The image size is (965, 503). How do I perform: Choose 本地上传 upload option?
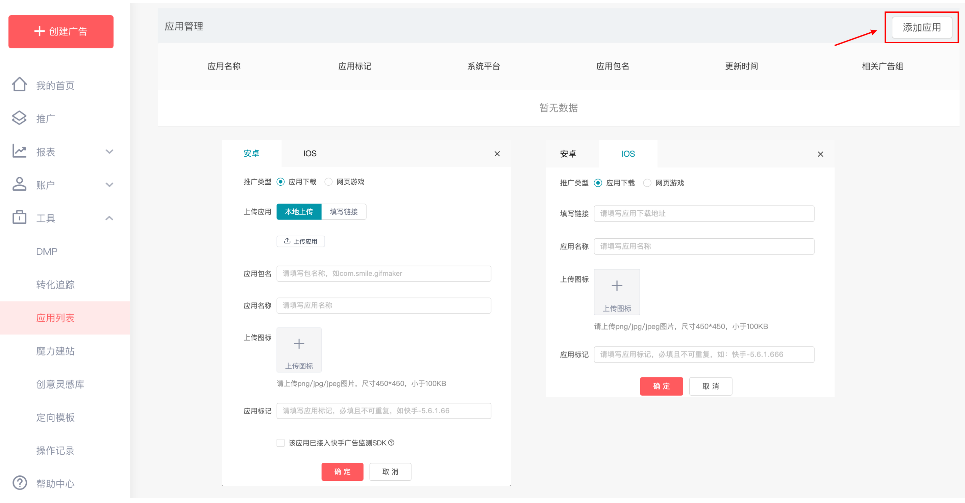pos(299,212)
